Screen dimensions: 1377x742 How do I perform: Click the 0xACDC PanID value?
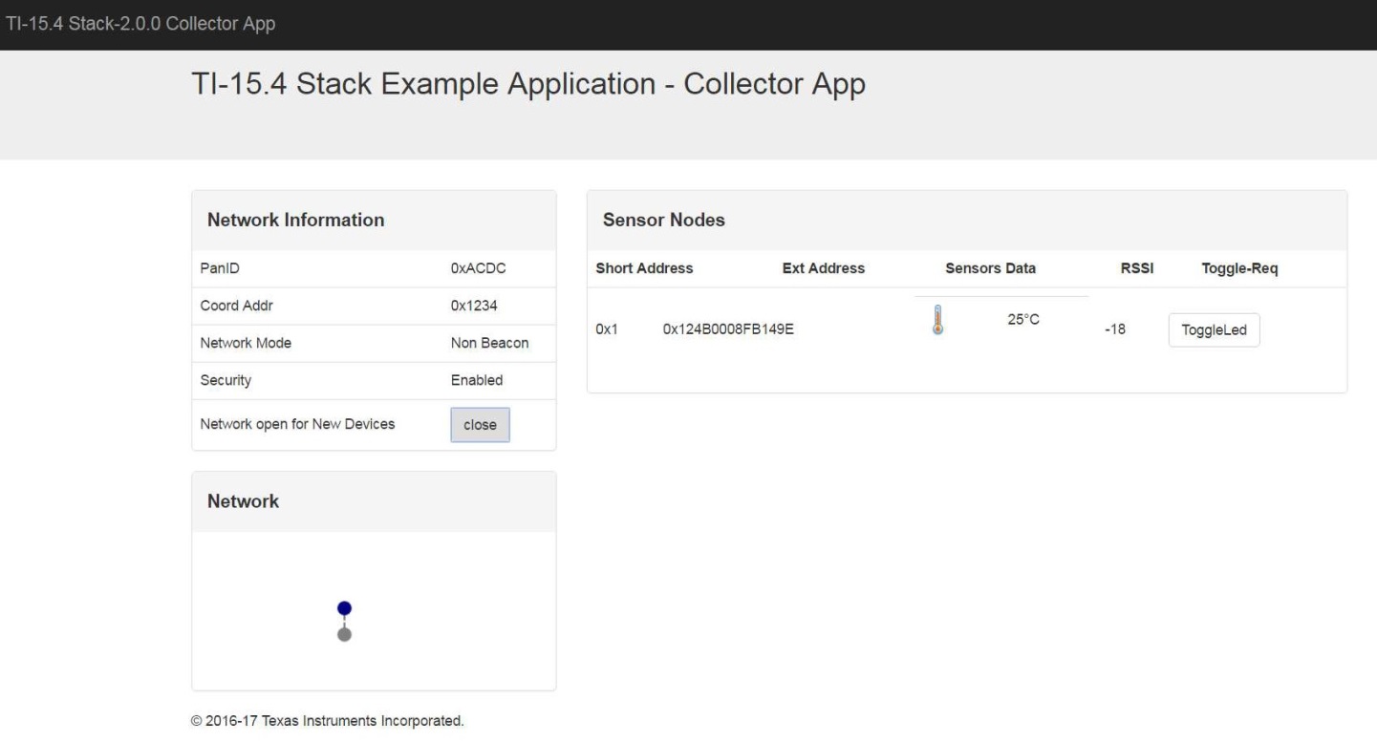478,269
